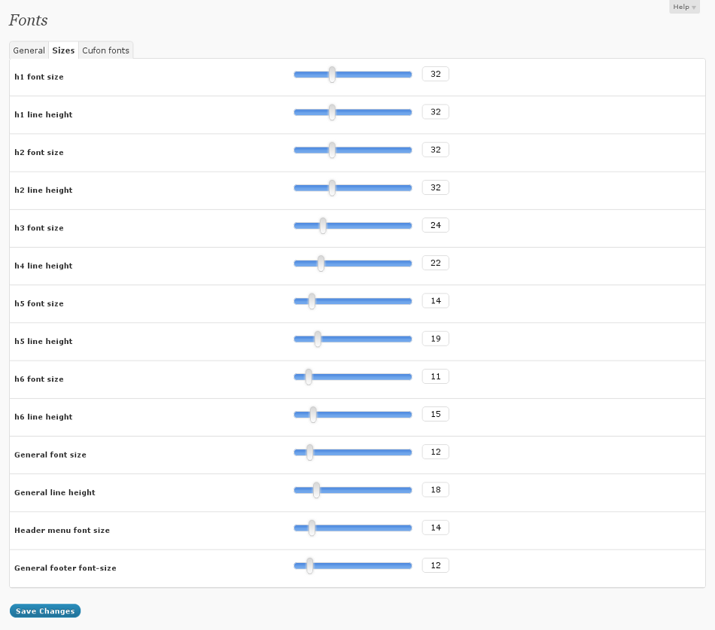Click the h6 font size slider handle

click(309, 376)
